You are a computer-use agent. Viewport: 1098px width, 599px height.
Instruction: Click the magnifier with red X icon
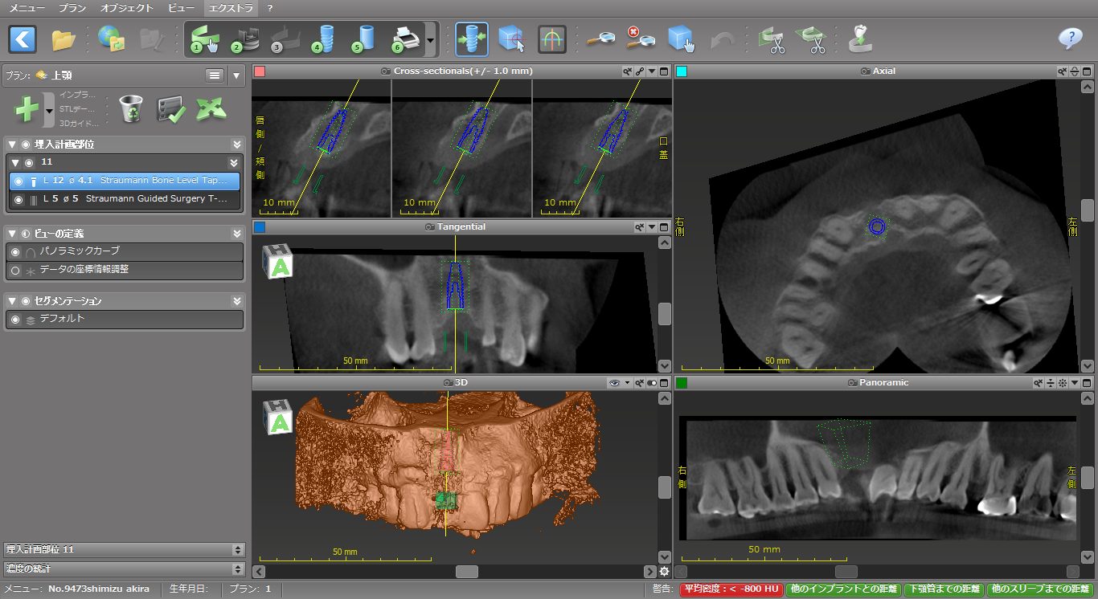click(639, 39)
